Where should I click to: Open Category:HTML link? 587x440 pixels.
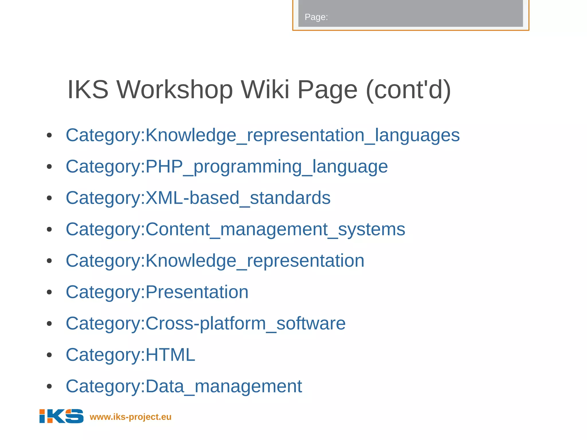click(130, 355)
